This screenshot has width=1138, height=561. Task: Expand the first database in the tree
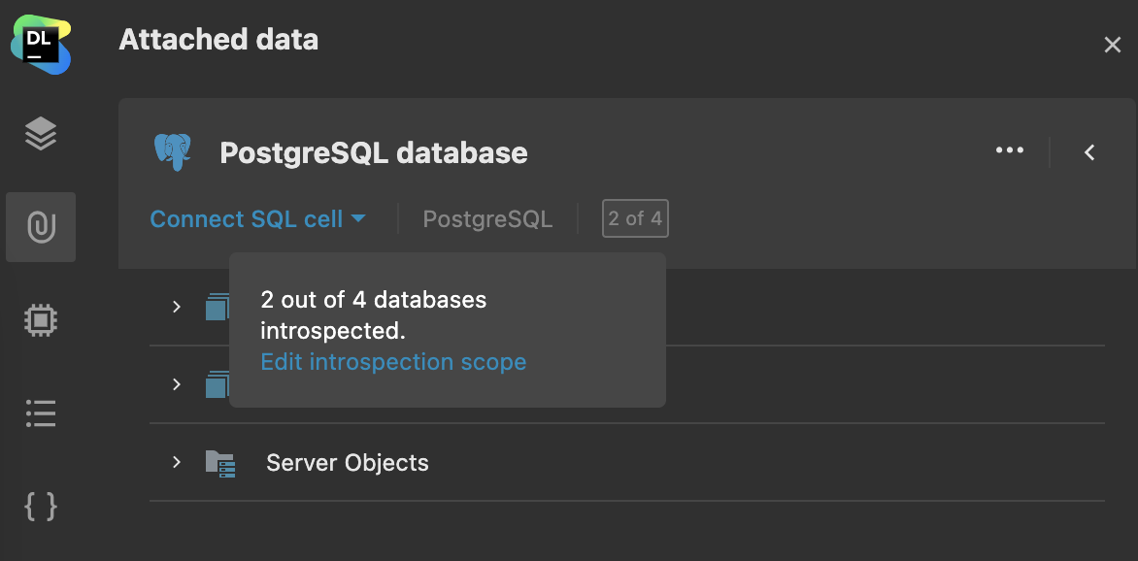pos(176,307)
